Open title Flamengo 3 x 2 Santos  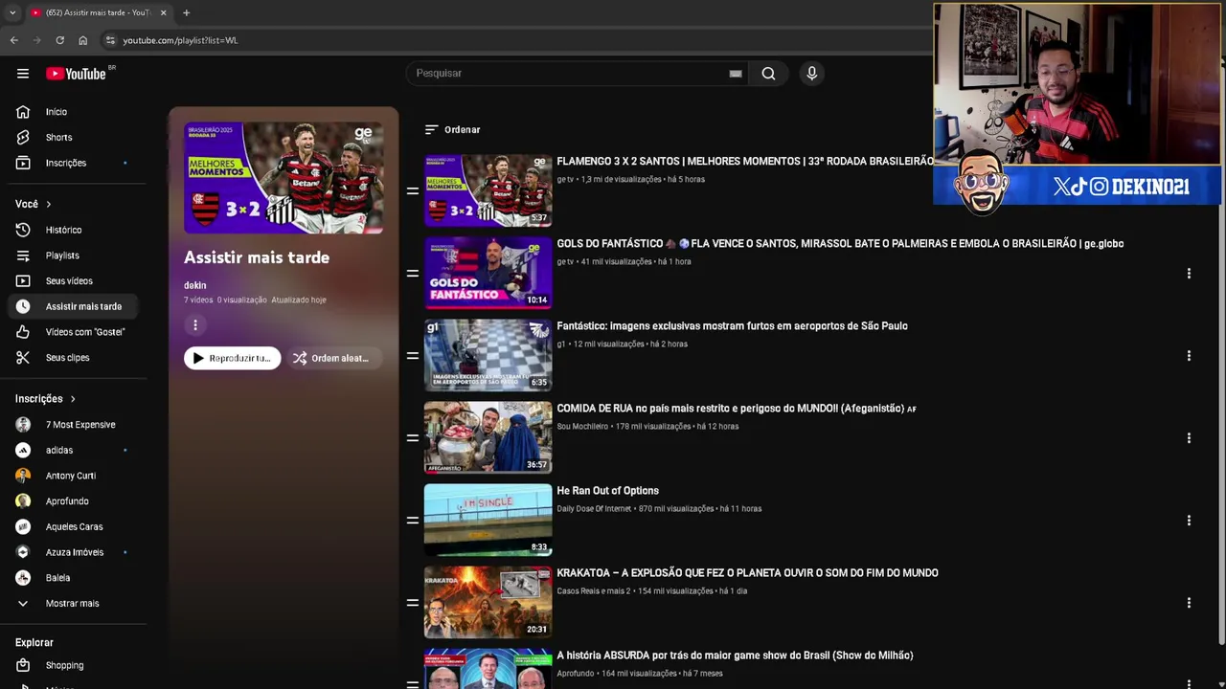pos(745,162)
